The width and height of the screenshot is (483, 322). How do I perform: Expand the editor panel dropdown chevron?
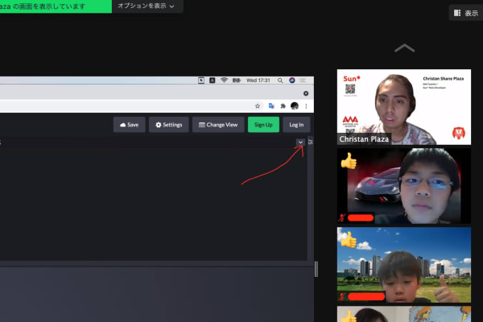coord(300,142)
